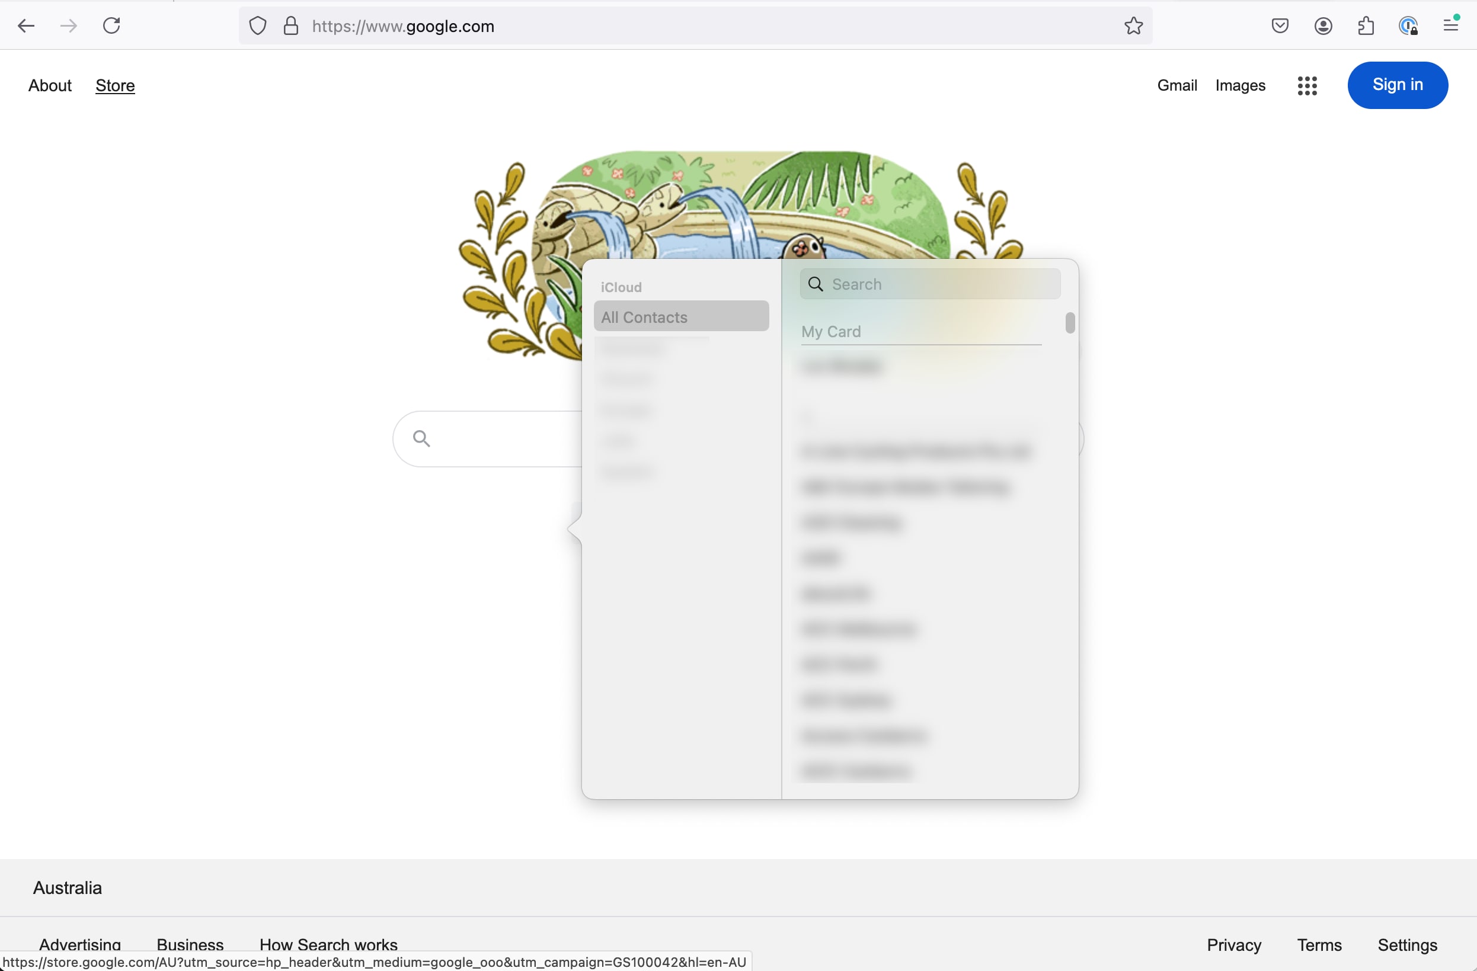
Task: Open the Google apps grid
Action: (1307, 86)
